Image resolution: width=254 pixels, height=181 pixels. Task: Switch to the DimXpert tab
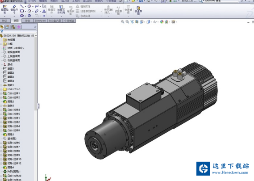(40, 21)
